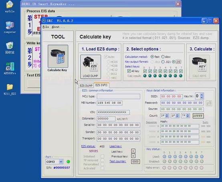Click Used status indicator for key 5

(x=191, y=156)
